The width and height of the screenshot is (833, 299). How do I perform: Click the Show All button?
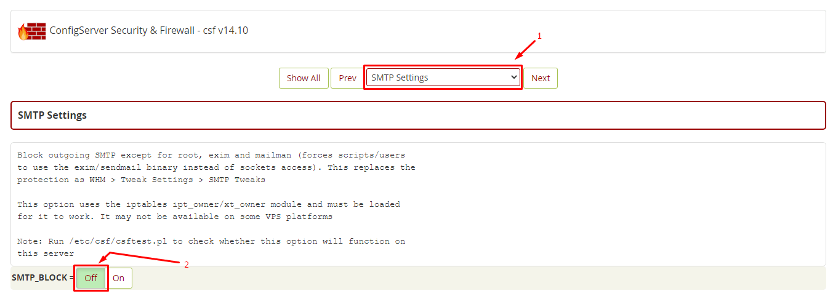coord(304,78)
